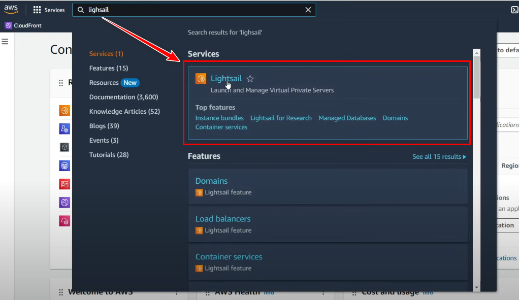The width and height of the screenshot is (519, 300).
Task: Open Lightsail for Research feature link
Action: pyautogui.click(x=281, y=118)
